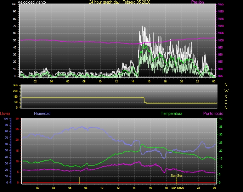Select the blue "Humedad" legend label
The height and width of the screenshot is (192, 243).
tap(42, 114)
